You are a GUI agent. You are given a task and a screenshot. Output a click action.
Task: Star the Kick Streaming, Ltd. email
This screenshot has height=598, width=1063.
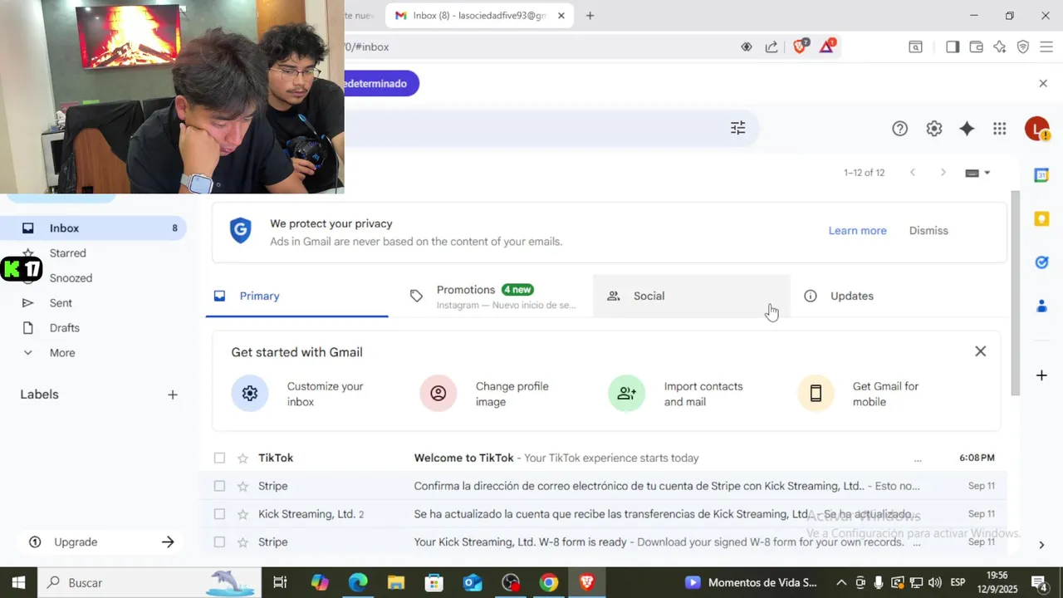(242, 514)
